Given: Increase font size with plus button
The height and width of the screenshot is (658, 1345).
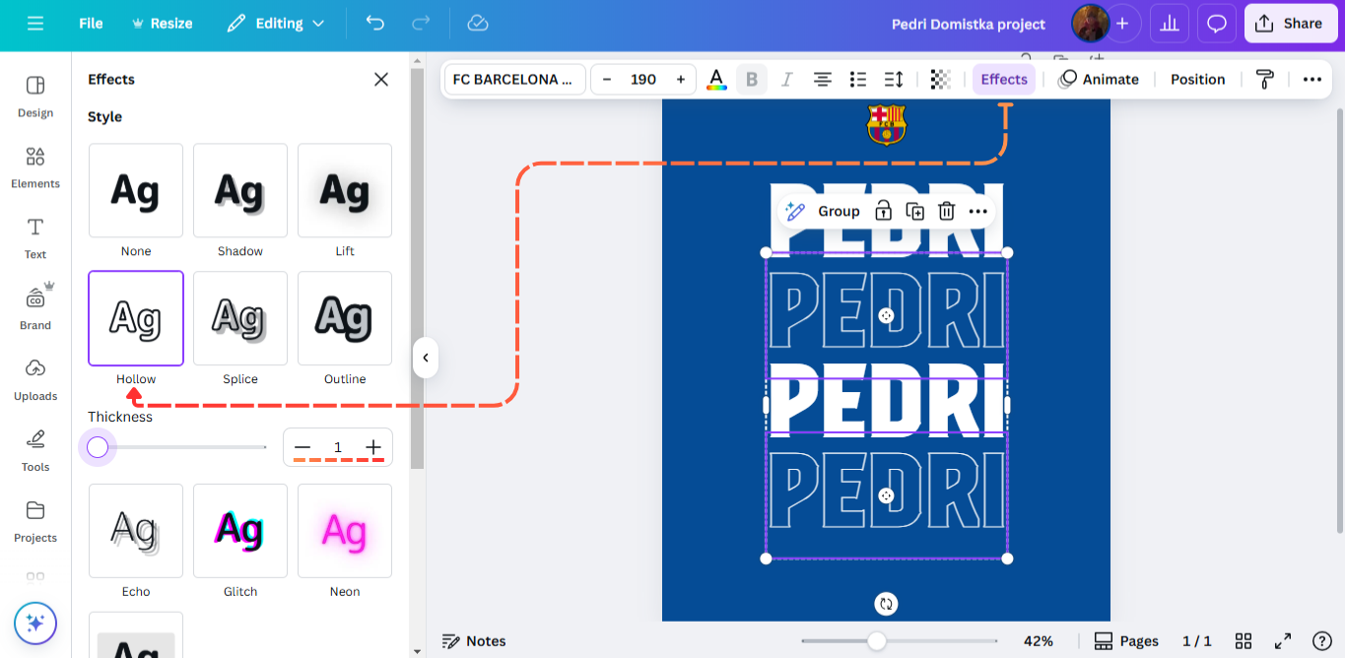Looking at the screenshot, I should click(x=680, y=80).
